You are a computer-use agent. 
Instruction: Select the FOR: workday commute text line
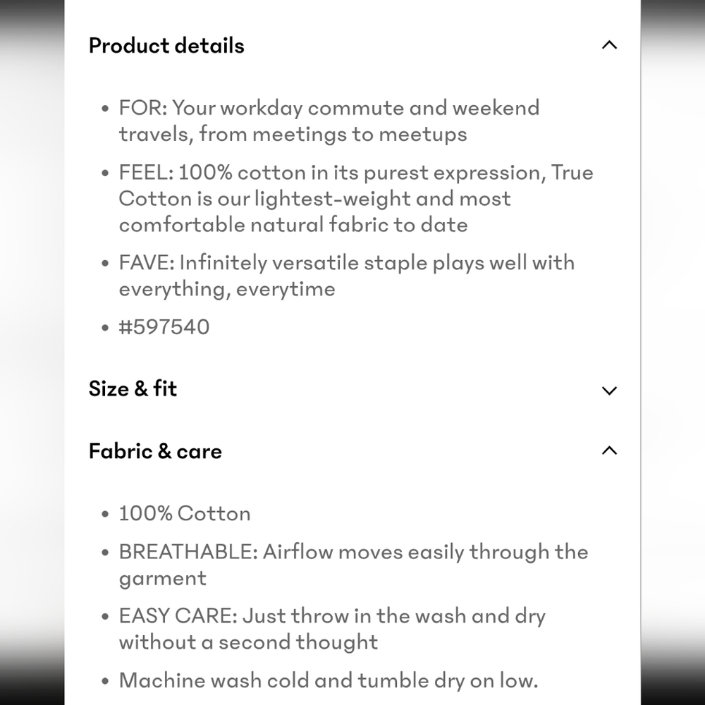pyautogui.click(x=329, y=109)
